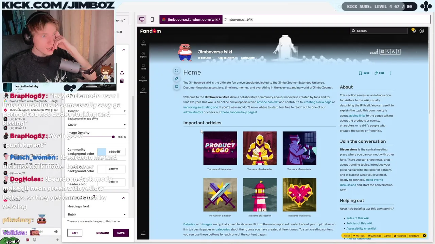Click the bookmark icon in side rail
The image size is (435, 244).
pyautogui.click(x=177, y=87)
